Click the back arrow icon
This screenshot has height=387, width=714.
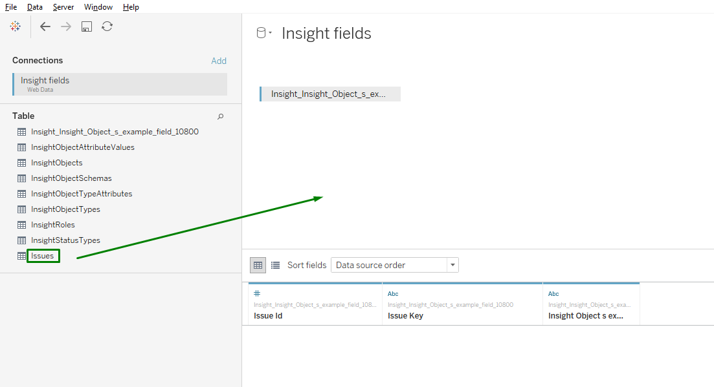pos(45,26)
